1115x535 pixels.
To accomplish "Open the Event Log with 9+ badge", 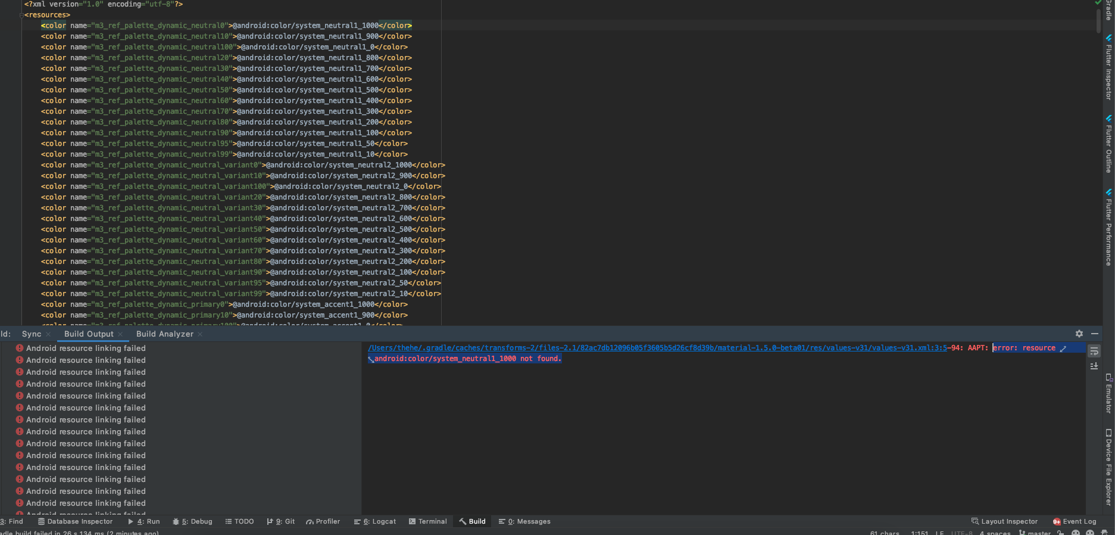I will tap(1075, 521).
